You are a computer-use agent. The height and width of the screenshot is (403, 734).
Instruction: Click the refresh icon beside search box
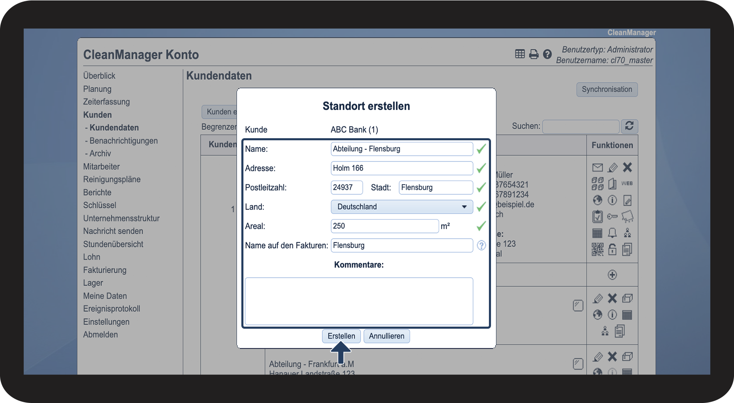click(x=629, y=126)
